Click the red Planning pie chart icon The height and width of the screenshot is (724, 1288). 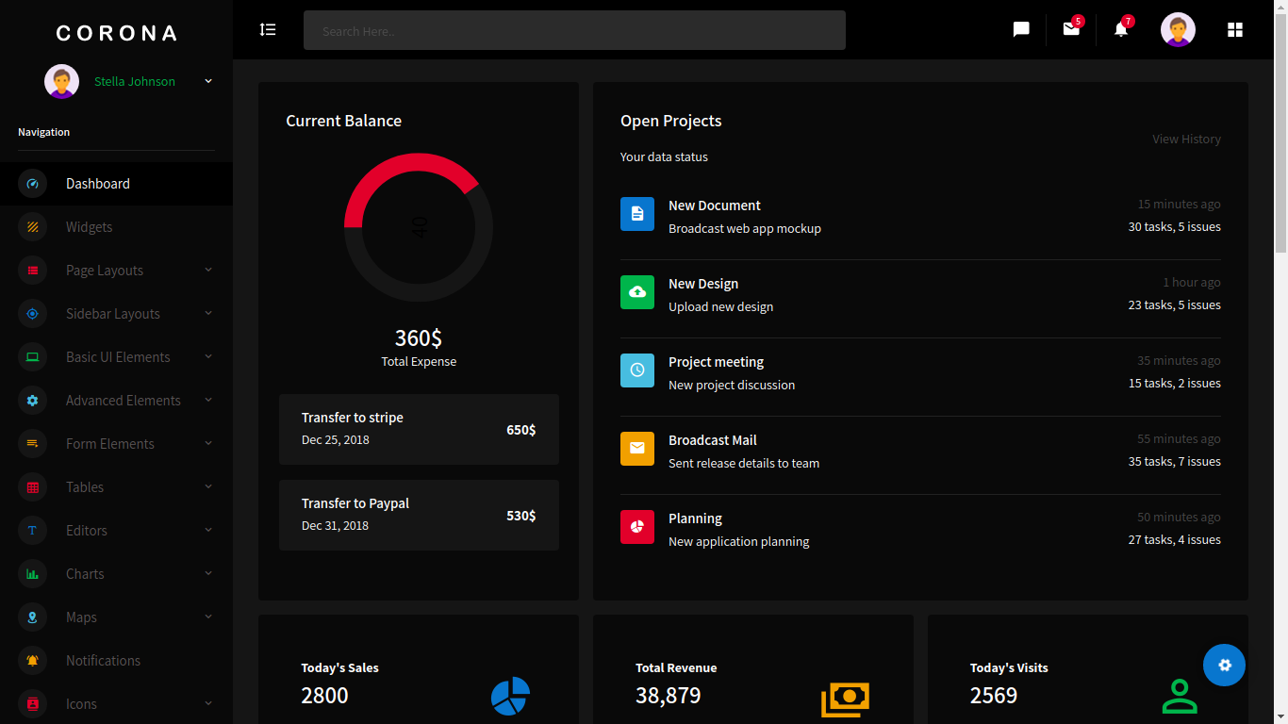coord(637,527)
